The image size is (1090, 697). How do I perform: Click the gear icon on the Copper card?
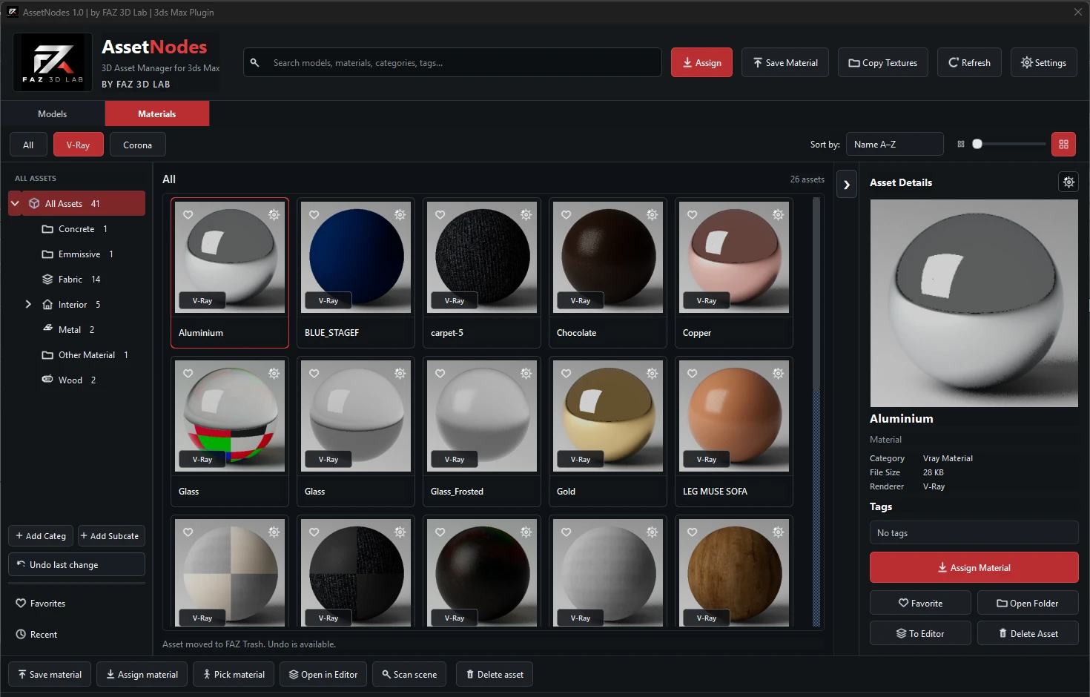(778, 214)
